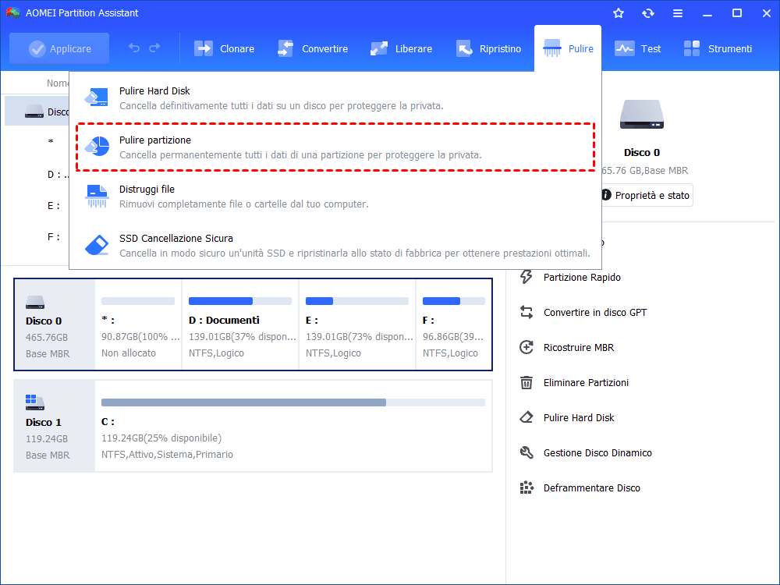Open the Ripristino menu
This screenshot has width=780, height=585.
[x=488, y=48]
